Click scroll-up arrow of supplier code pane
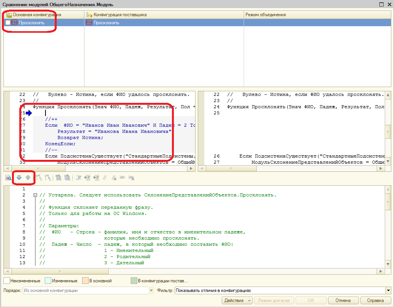Screen dimensions: 394x307 [x=388, y=95]
